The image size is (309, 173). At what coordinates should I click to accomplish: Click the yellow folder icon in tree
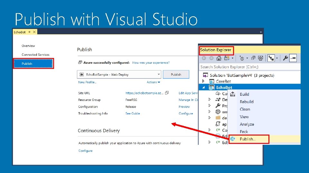218,118
